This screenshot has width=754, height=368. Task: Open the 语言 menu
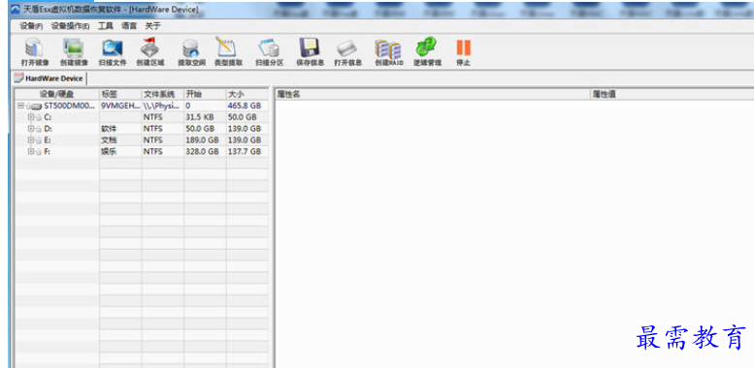pyautogui.click(x=129, y=26)
